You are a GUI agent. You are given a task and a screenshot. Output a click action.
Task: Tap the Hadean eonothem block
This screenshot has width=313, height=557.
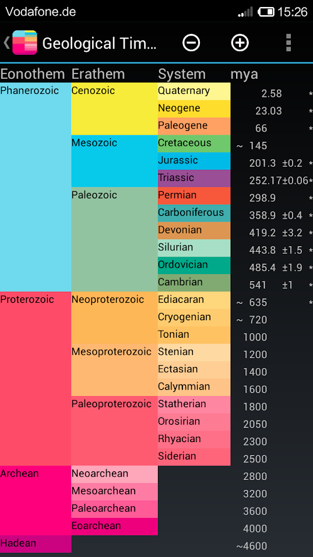point(36,544)
